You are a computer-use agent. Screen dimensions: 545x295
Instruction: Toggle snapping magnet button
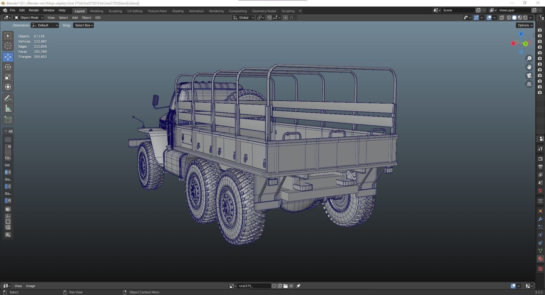click(x=269, y=18)
